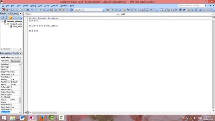Switch to Full Module View at code window bottom
This screenshot has width=215, height=121.
pos(28,113)
